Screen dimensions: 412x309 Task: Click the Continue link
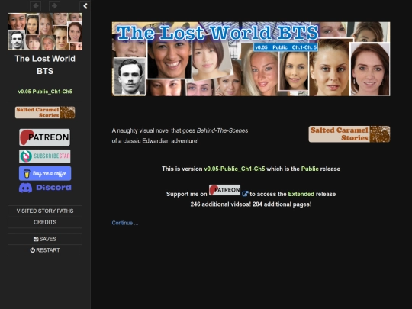point(125,223)
